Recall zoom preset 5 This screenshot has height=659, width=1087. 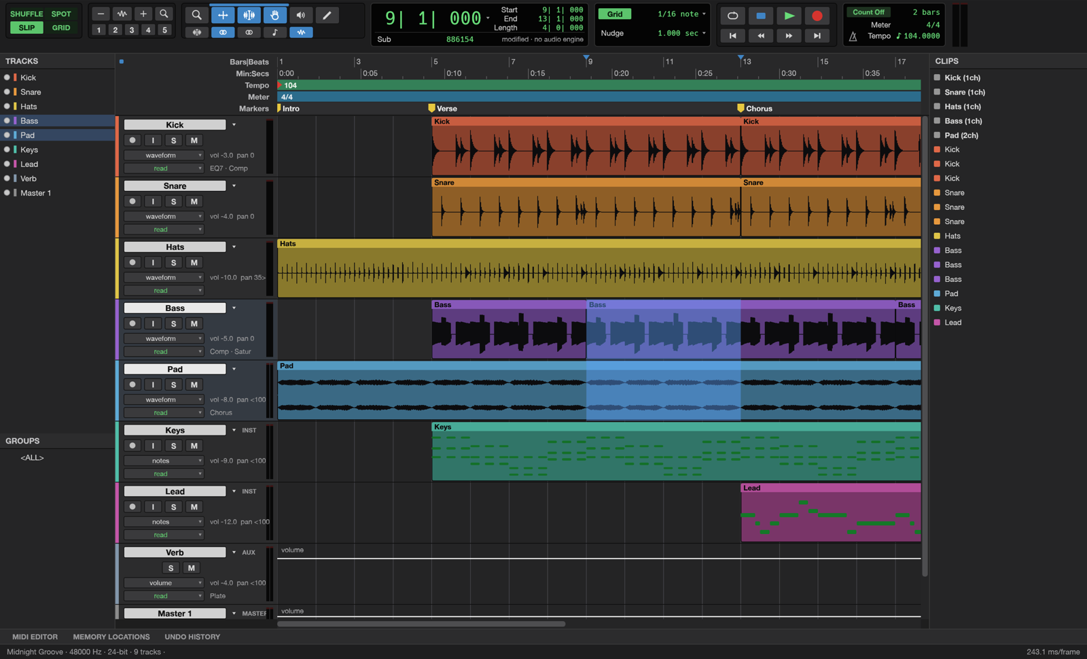coord(164,30)
